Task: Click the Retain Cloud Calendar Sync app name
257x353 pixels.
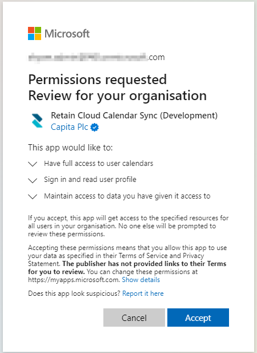Action: click(x=134, y=116)
